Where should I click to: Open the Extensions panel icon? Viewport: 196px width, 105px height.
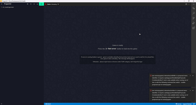[x=194, y=28]
